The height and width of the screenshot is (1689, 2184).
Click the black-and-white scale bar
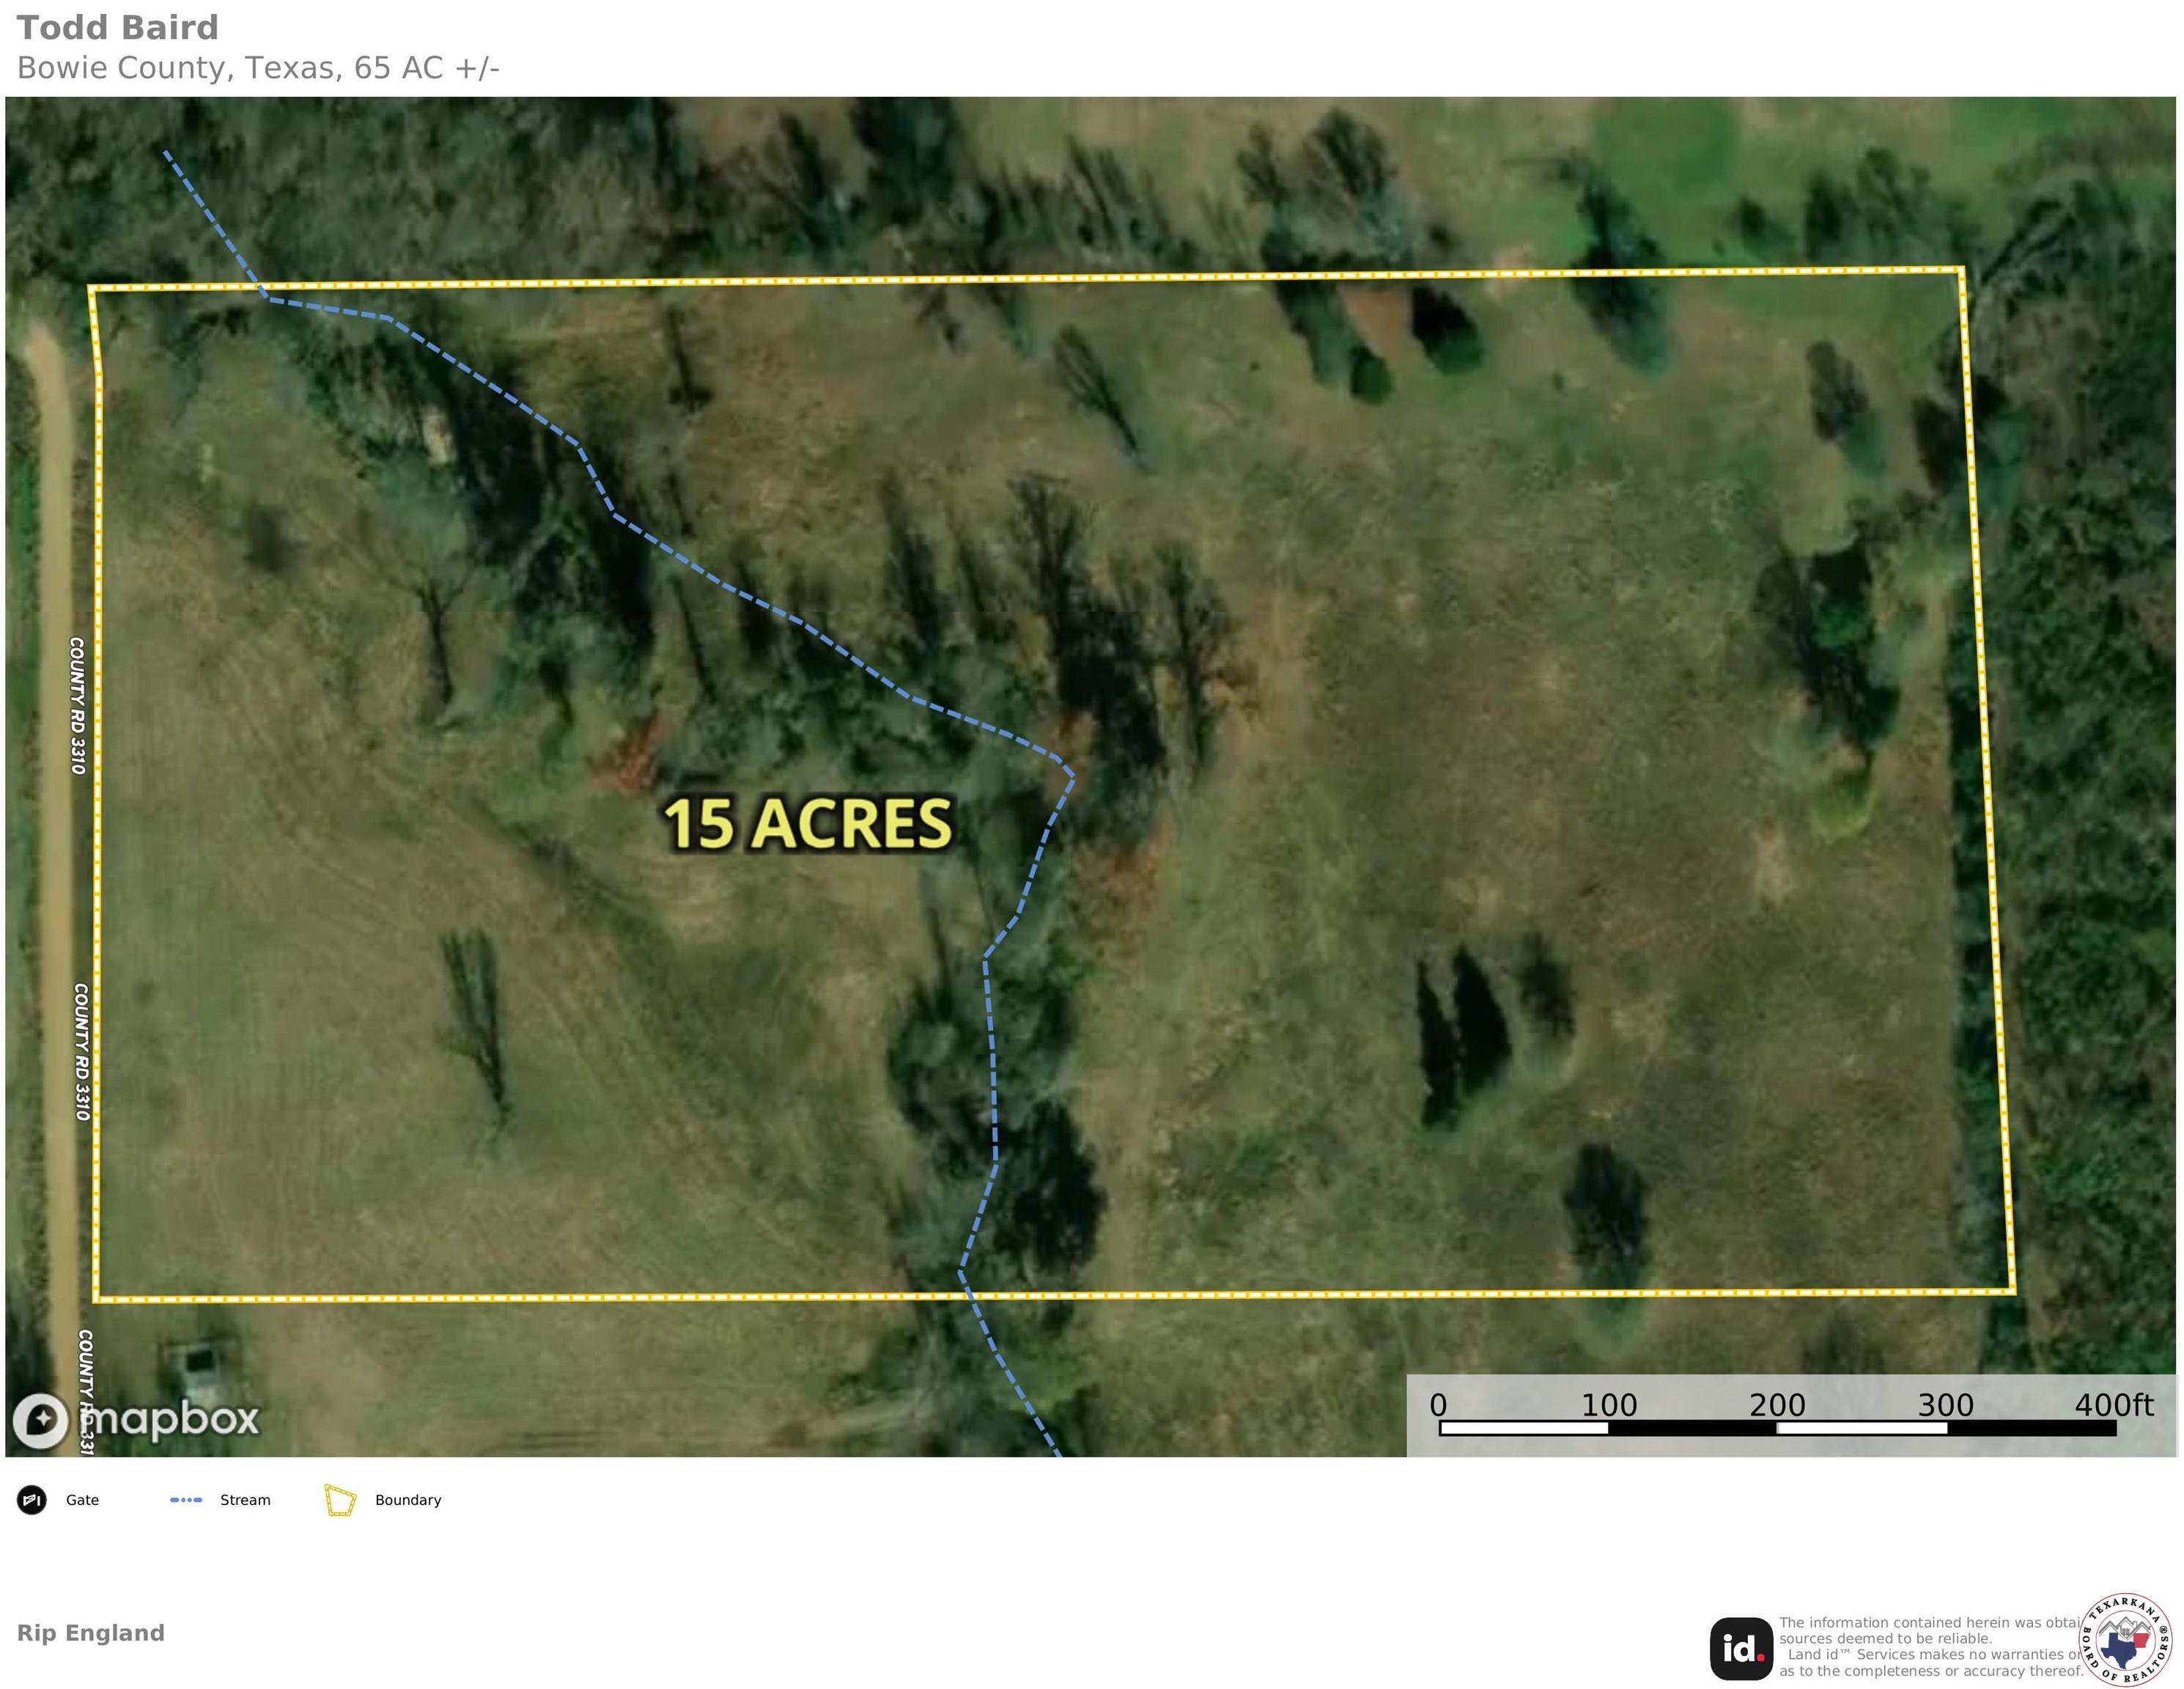coord(1777,1428)
